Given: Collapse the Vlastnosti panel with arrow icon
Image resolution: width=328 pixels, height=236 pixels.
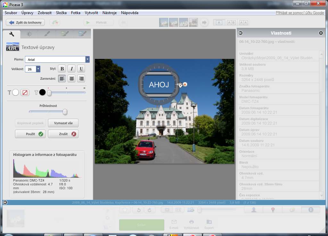Looking at the screenshot, I should [241, 33].
